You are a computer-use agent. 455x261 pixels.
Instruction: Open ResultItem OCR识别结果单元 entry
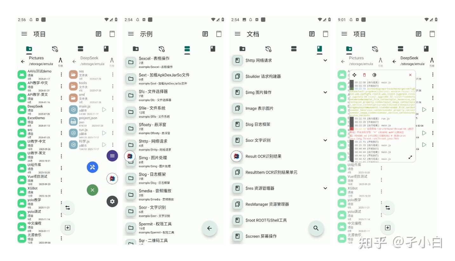pyautogui.click(x=281, y=172)
